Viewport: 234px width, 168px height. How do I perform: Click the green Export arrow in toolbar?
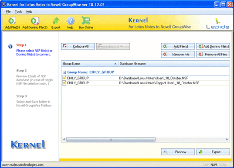(56, 21)
